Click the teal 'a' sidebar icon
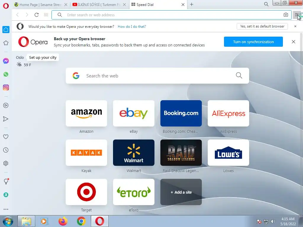This screenshot has height=227, width=303. pos(6,195)
